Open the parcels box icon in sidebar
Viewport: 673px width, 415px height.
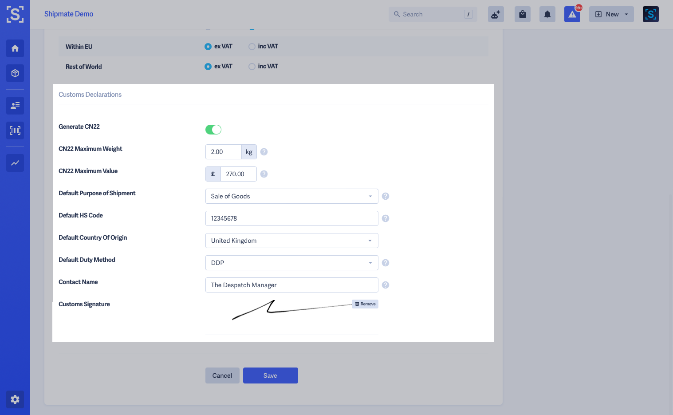(15, 73)
